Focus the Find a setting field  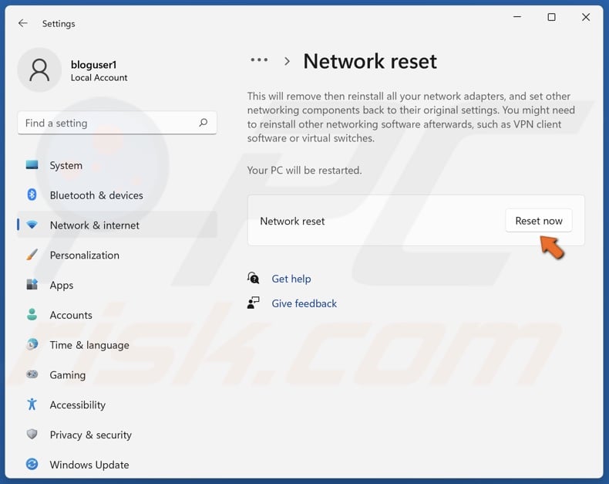(117, 123)
